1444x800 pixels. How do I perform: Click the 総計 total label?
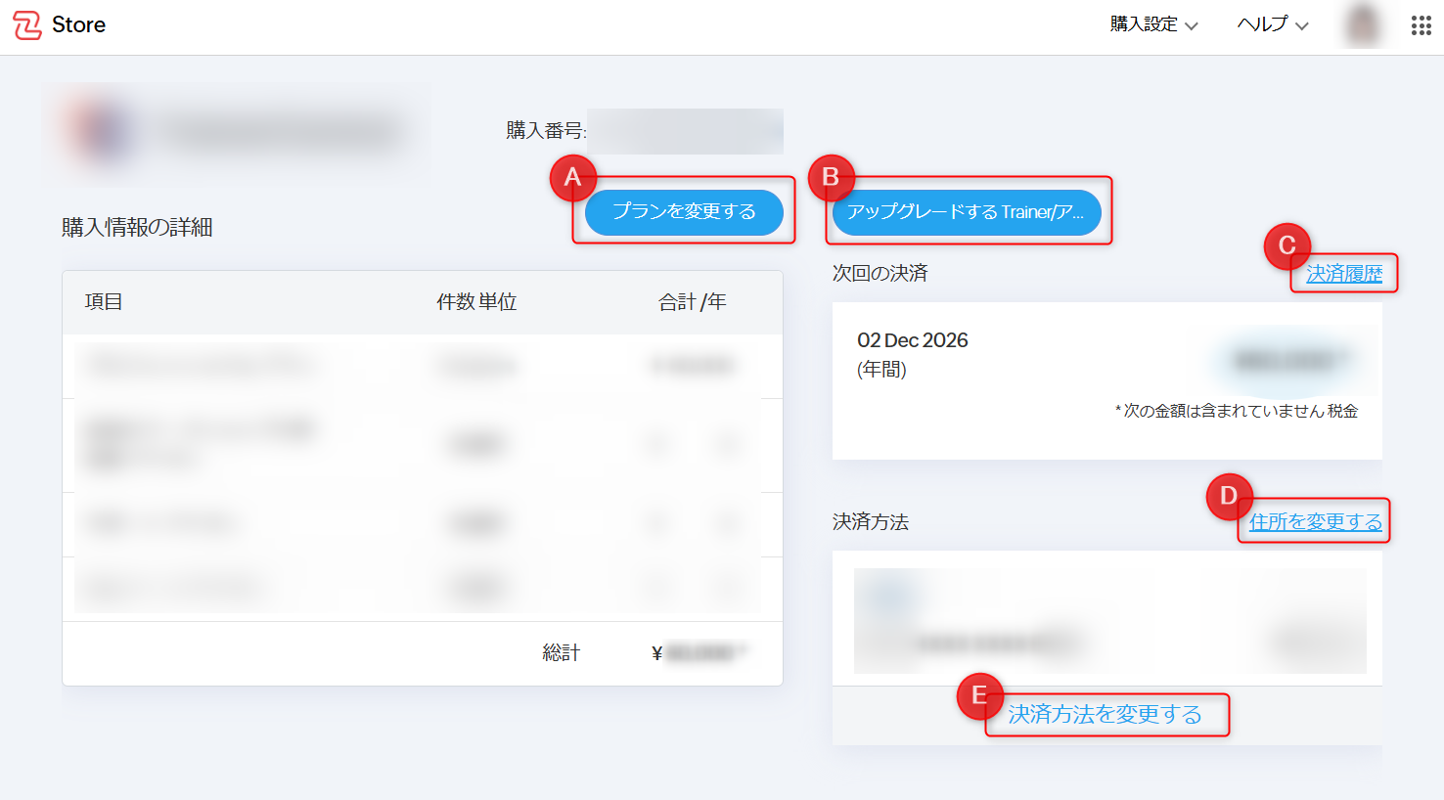562,653
